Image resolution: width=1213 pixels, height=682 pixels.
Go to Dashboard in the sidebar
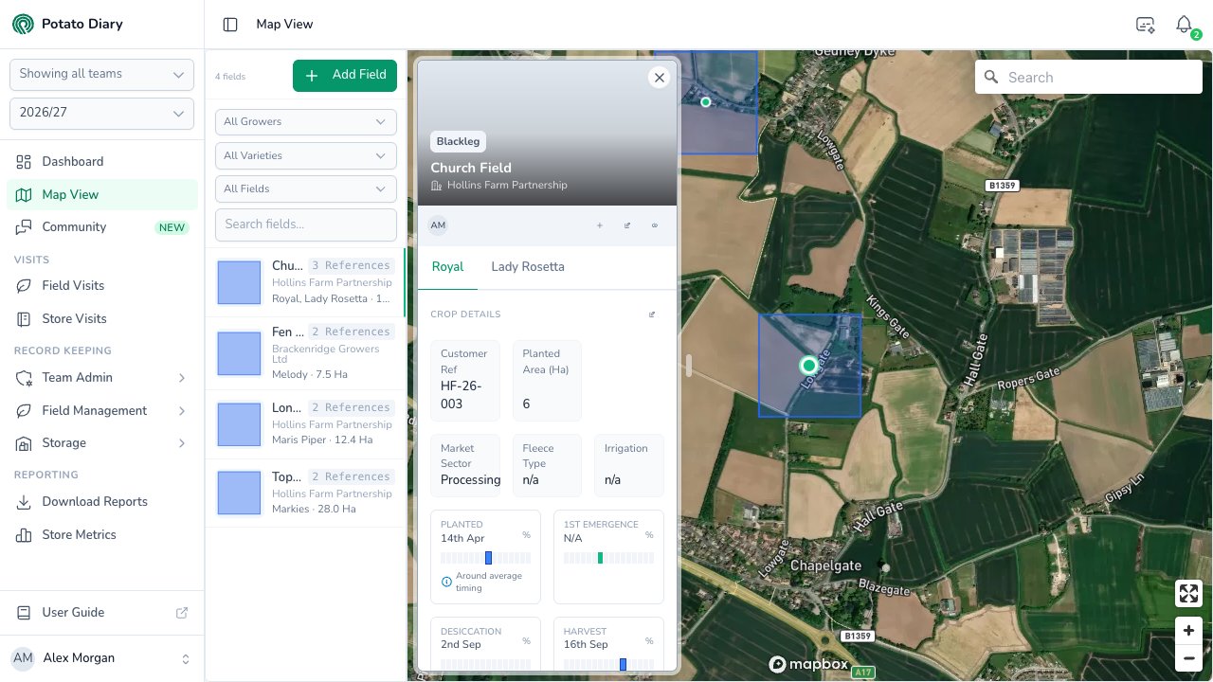point(101,162)
